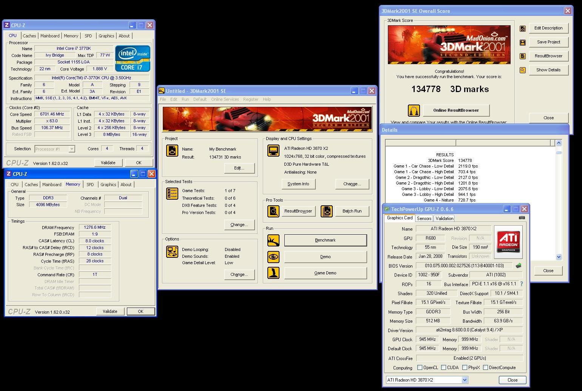This screenshot has height=391, width=582.
Task: Click the Core Speed value field in CPU-Z
Action: (x=52, y=114)
